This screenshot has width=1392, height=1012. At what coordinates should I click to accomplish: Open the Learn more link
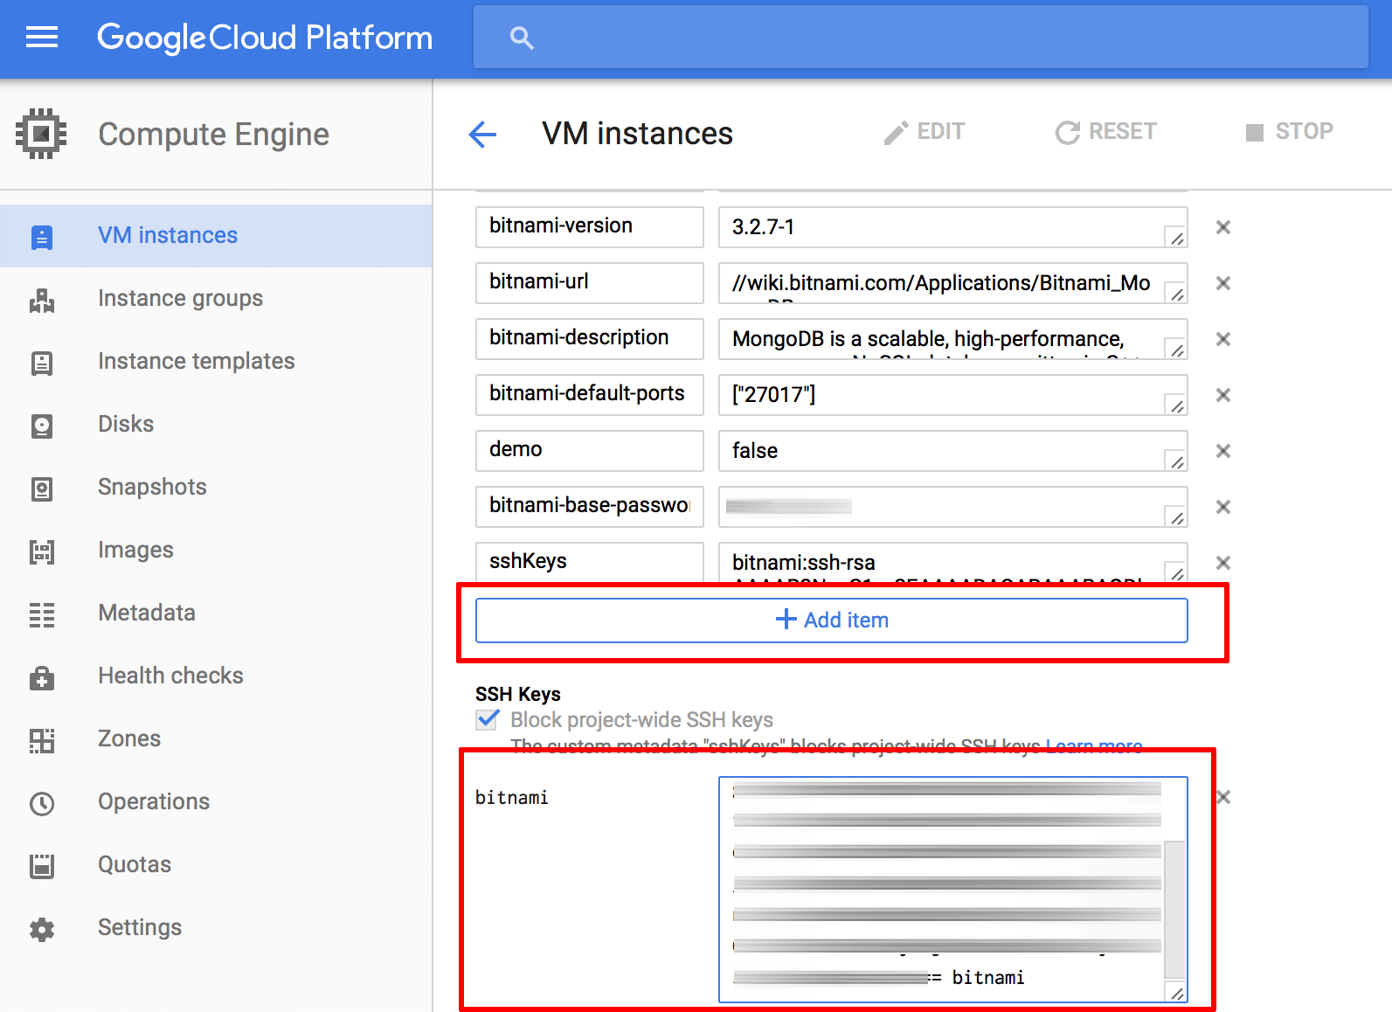pos(1094,745)
